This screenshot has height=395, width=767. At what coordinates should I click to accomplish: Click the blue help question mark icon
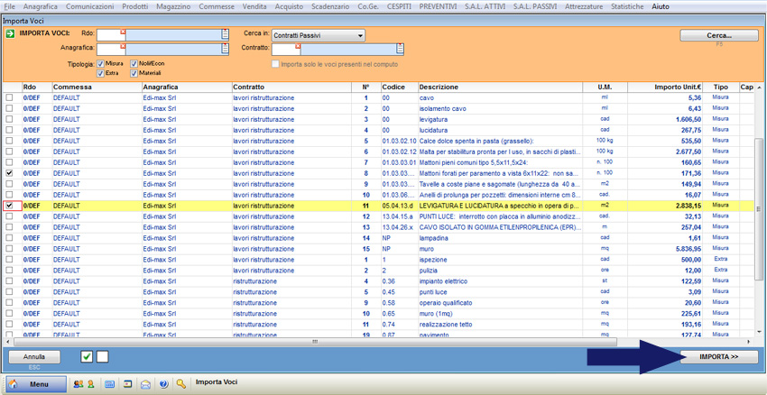[x=163, y=384]
